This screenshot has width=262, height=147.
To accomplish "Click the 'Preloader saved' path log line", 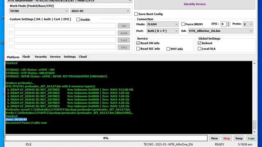I will click(x=68, y=109).
